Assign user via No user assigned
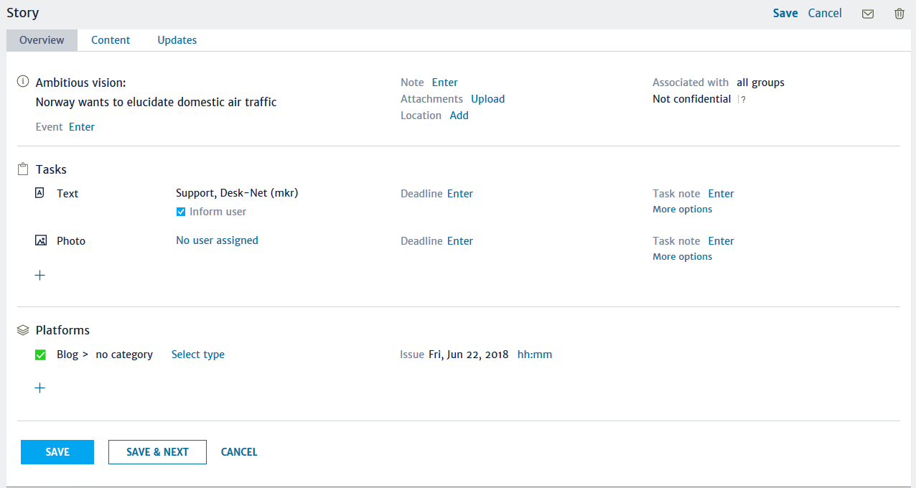 tap(217, 240)
